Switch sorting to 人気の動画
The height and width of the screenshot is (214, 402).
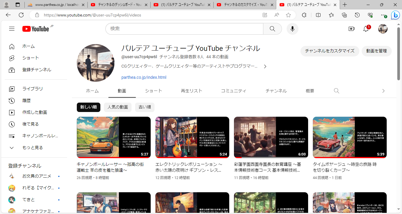(x=117, y=107)
